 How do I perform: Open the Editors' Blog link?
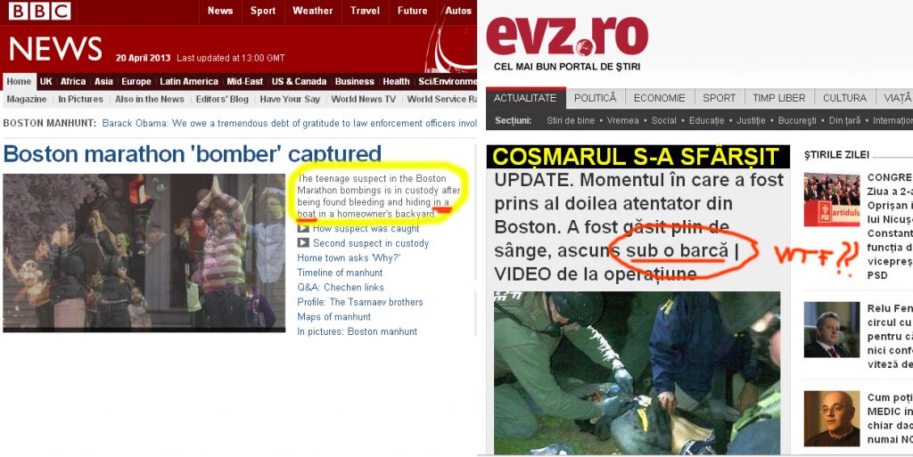point(222,99)
